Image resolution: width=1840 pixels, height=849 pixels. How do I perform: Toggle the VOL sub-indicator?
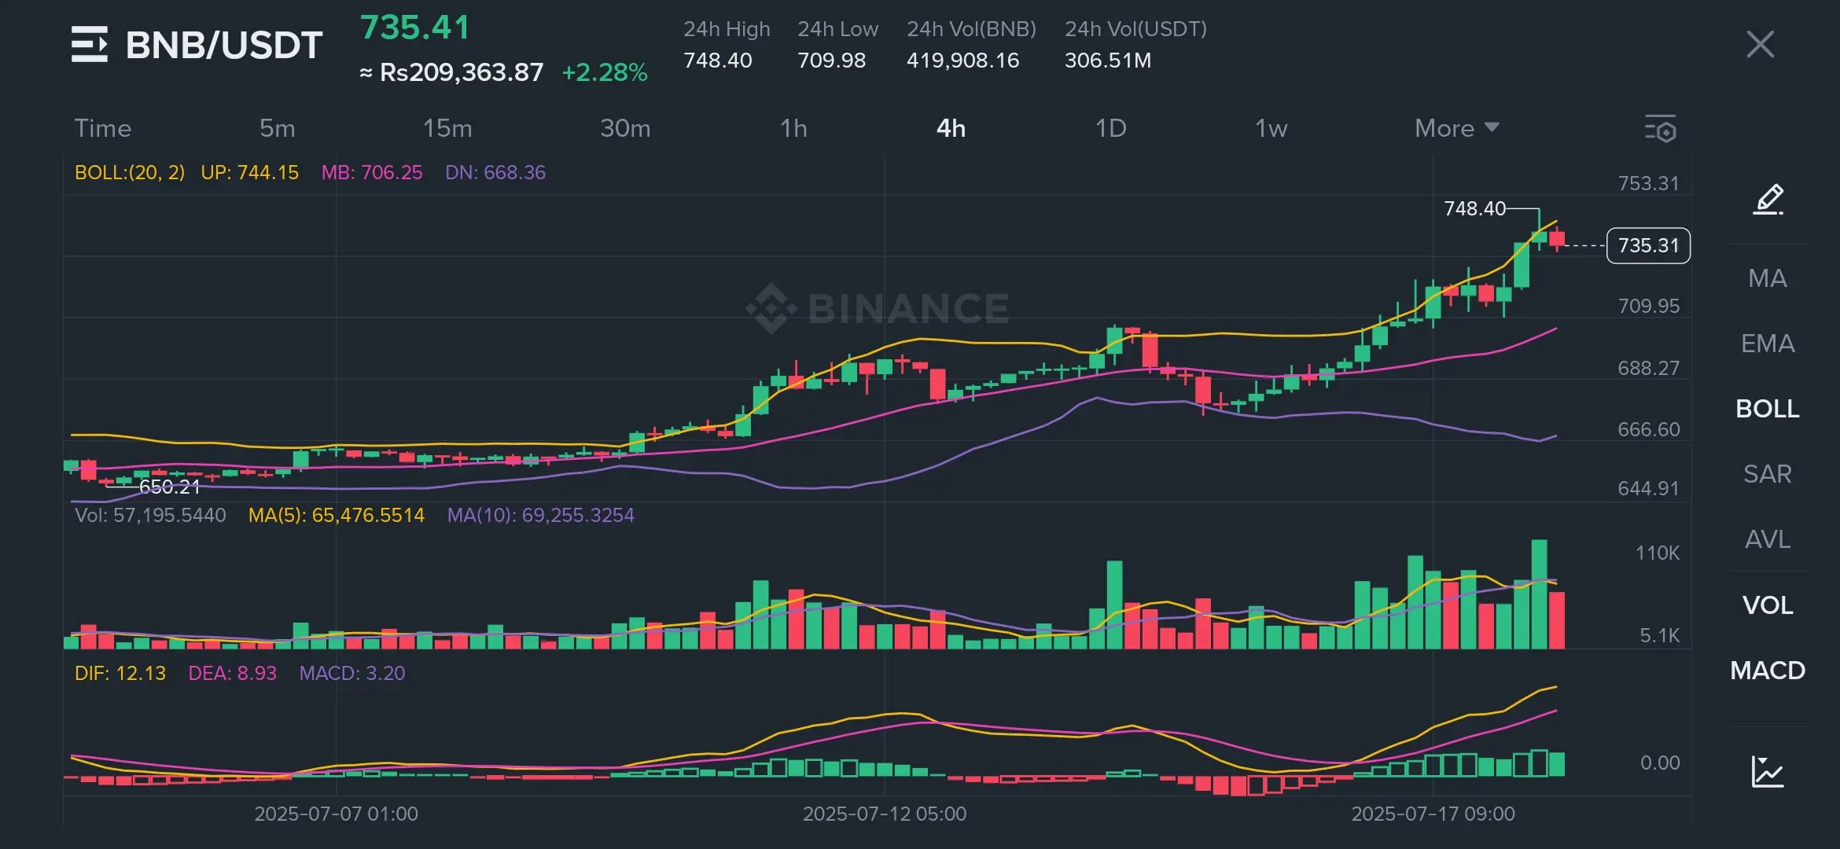pyautogui.click(x=1768, y=605)
